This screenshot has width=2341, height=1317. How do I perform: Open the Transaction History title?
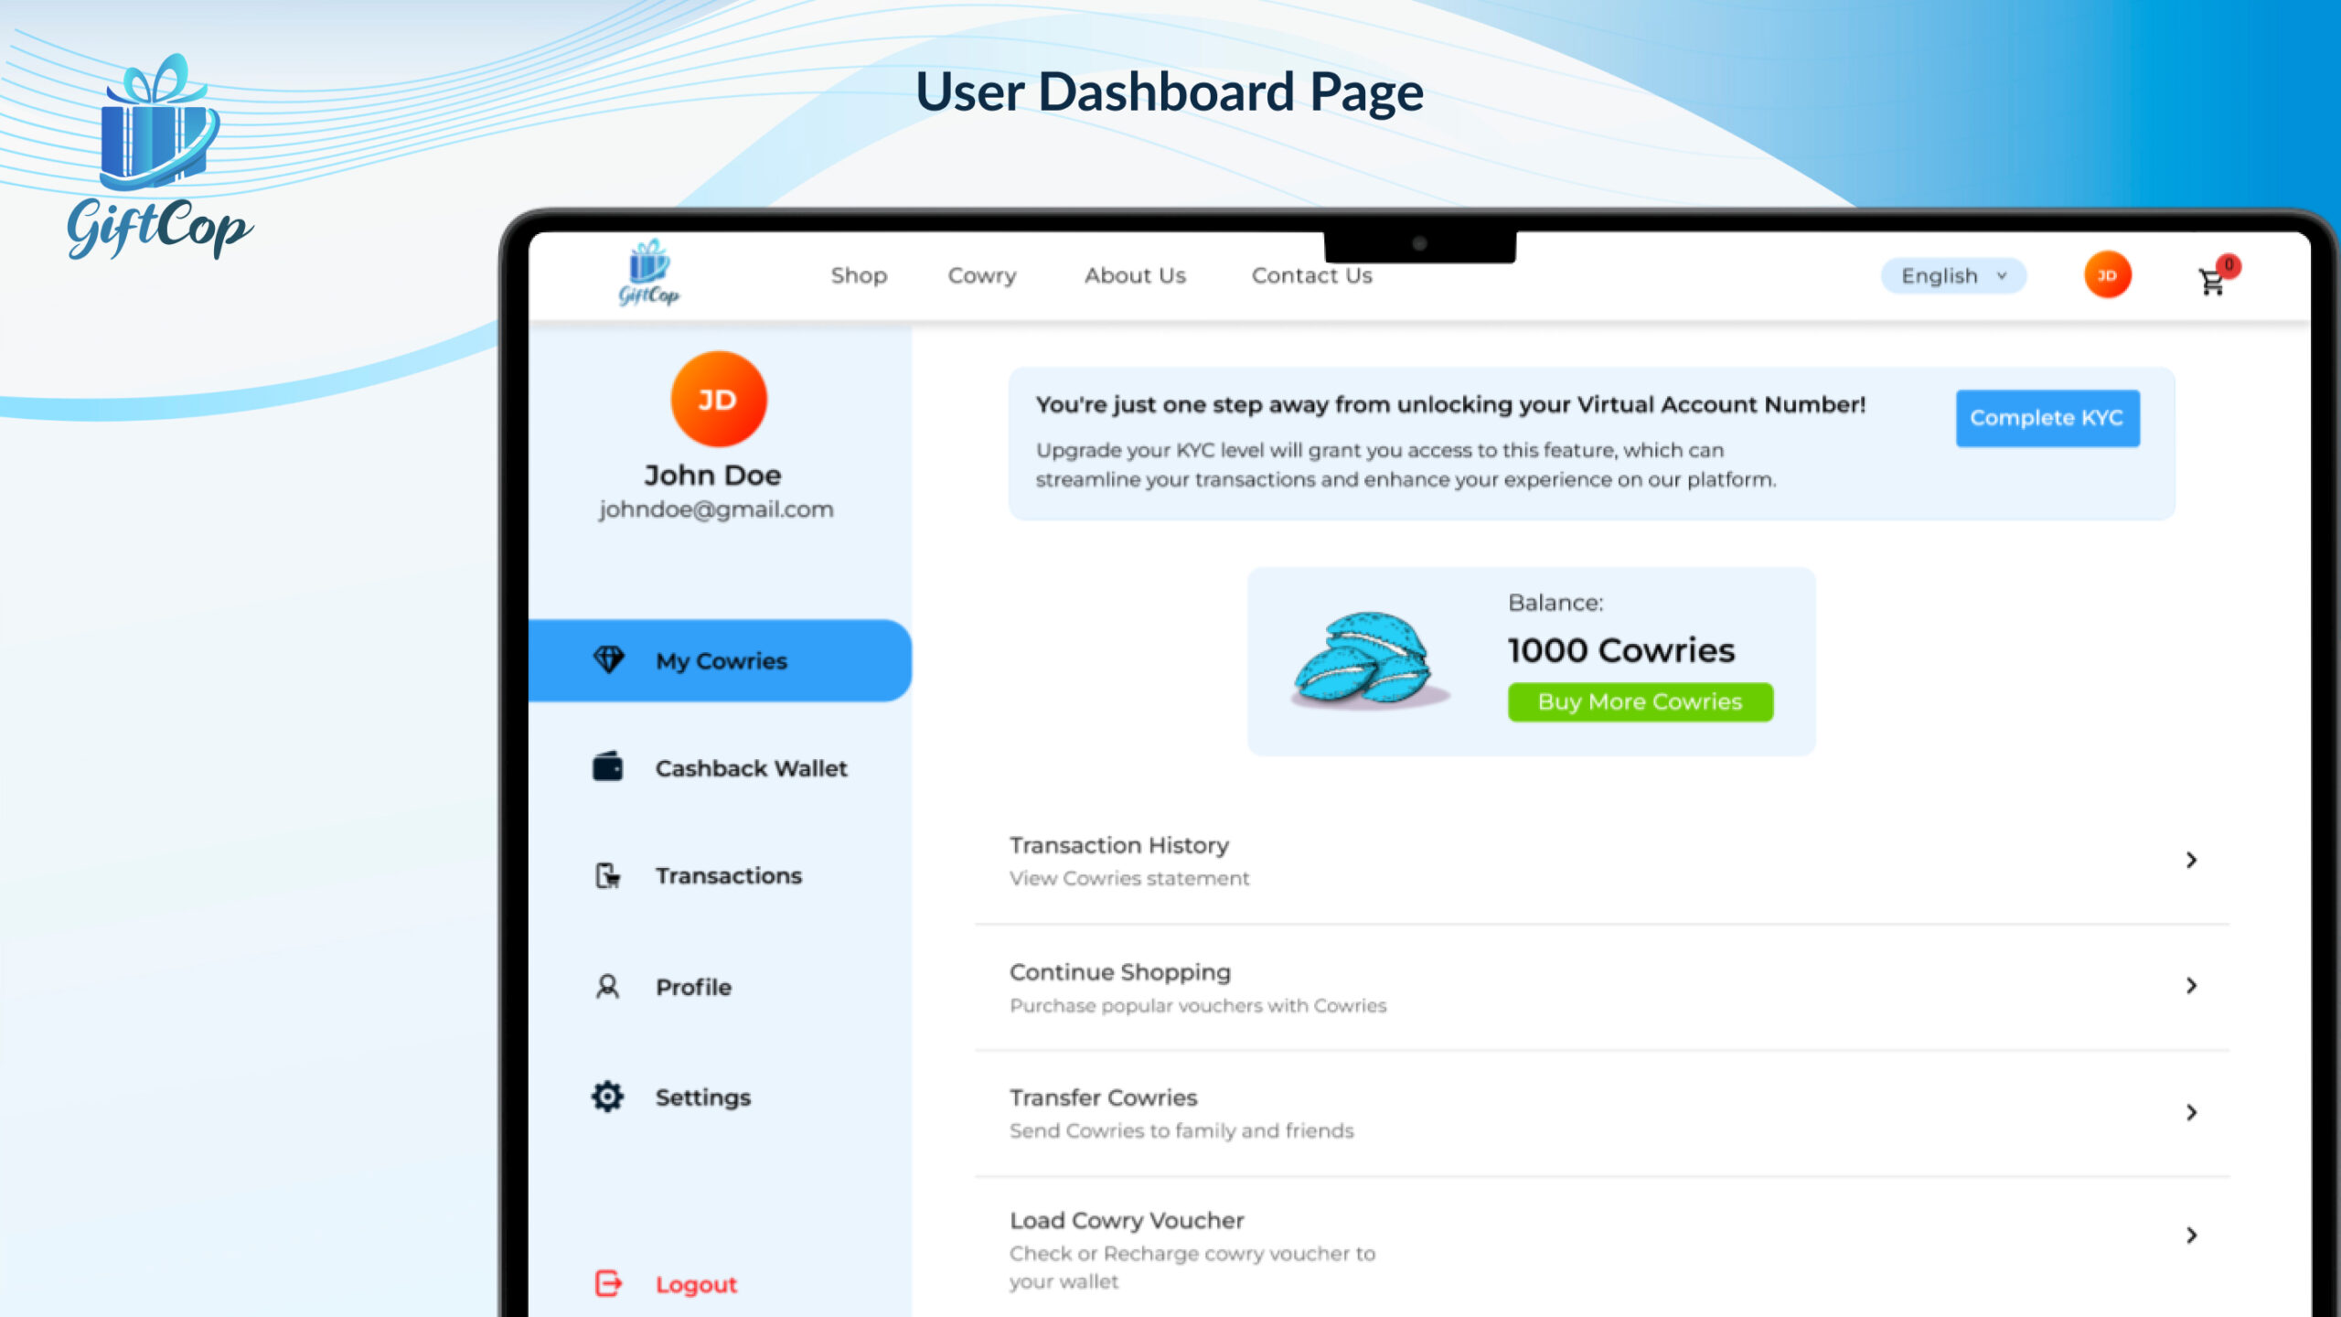pyautogui.click(x=1118, y=845)
